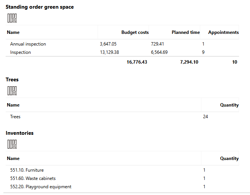This screenshot has height=195, width=250.
Task: Sort by Planned time column header
Action: click(x=186, y=32)
